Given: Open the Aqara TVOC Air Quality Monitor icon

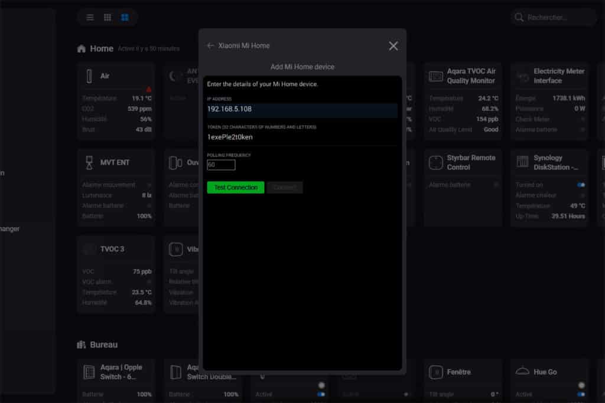Looking at the screenshot, I should [435, 76].
